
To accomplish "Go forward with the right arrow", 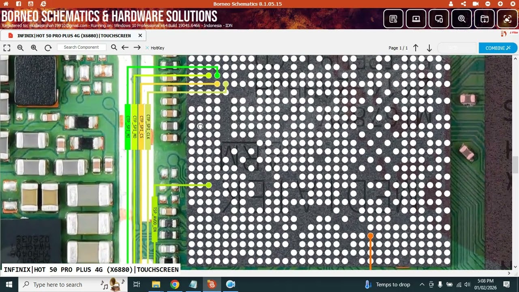I will (137, 47).
